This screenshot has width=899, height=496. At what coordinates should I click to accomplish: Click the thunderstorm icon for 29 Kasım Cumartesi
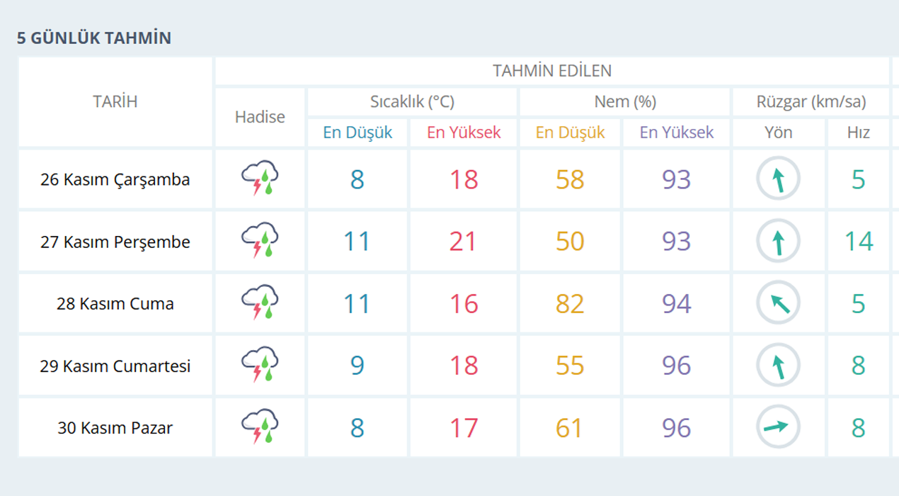pyautogui.click(x=260, y=366)
